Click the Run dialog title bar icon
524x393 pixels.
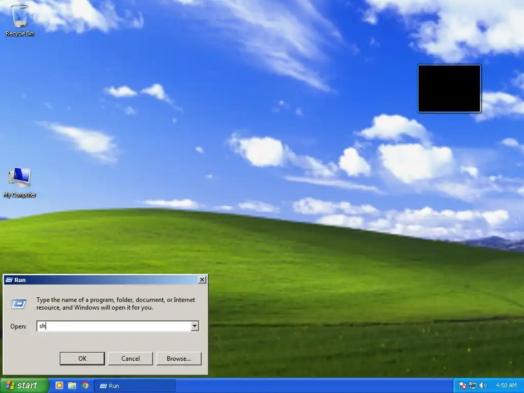9,280
